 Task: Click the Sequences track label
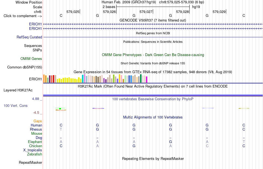33,46
